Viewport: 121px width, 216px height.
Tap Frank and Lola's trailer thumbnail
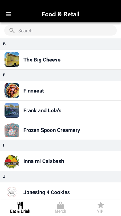pos(12,110)
